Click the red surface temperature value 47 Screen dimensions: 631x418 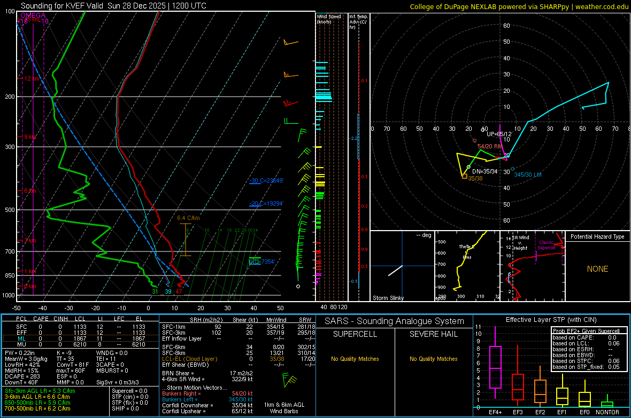pos(179,291)
